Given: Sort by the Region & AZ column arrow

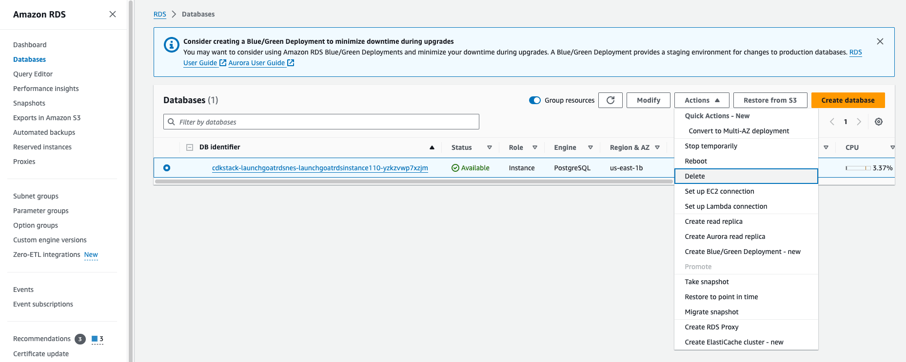Looking at the screenshot, I should pyautogui.click(x=657, y=147).
